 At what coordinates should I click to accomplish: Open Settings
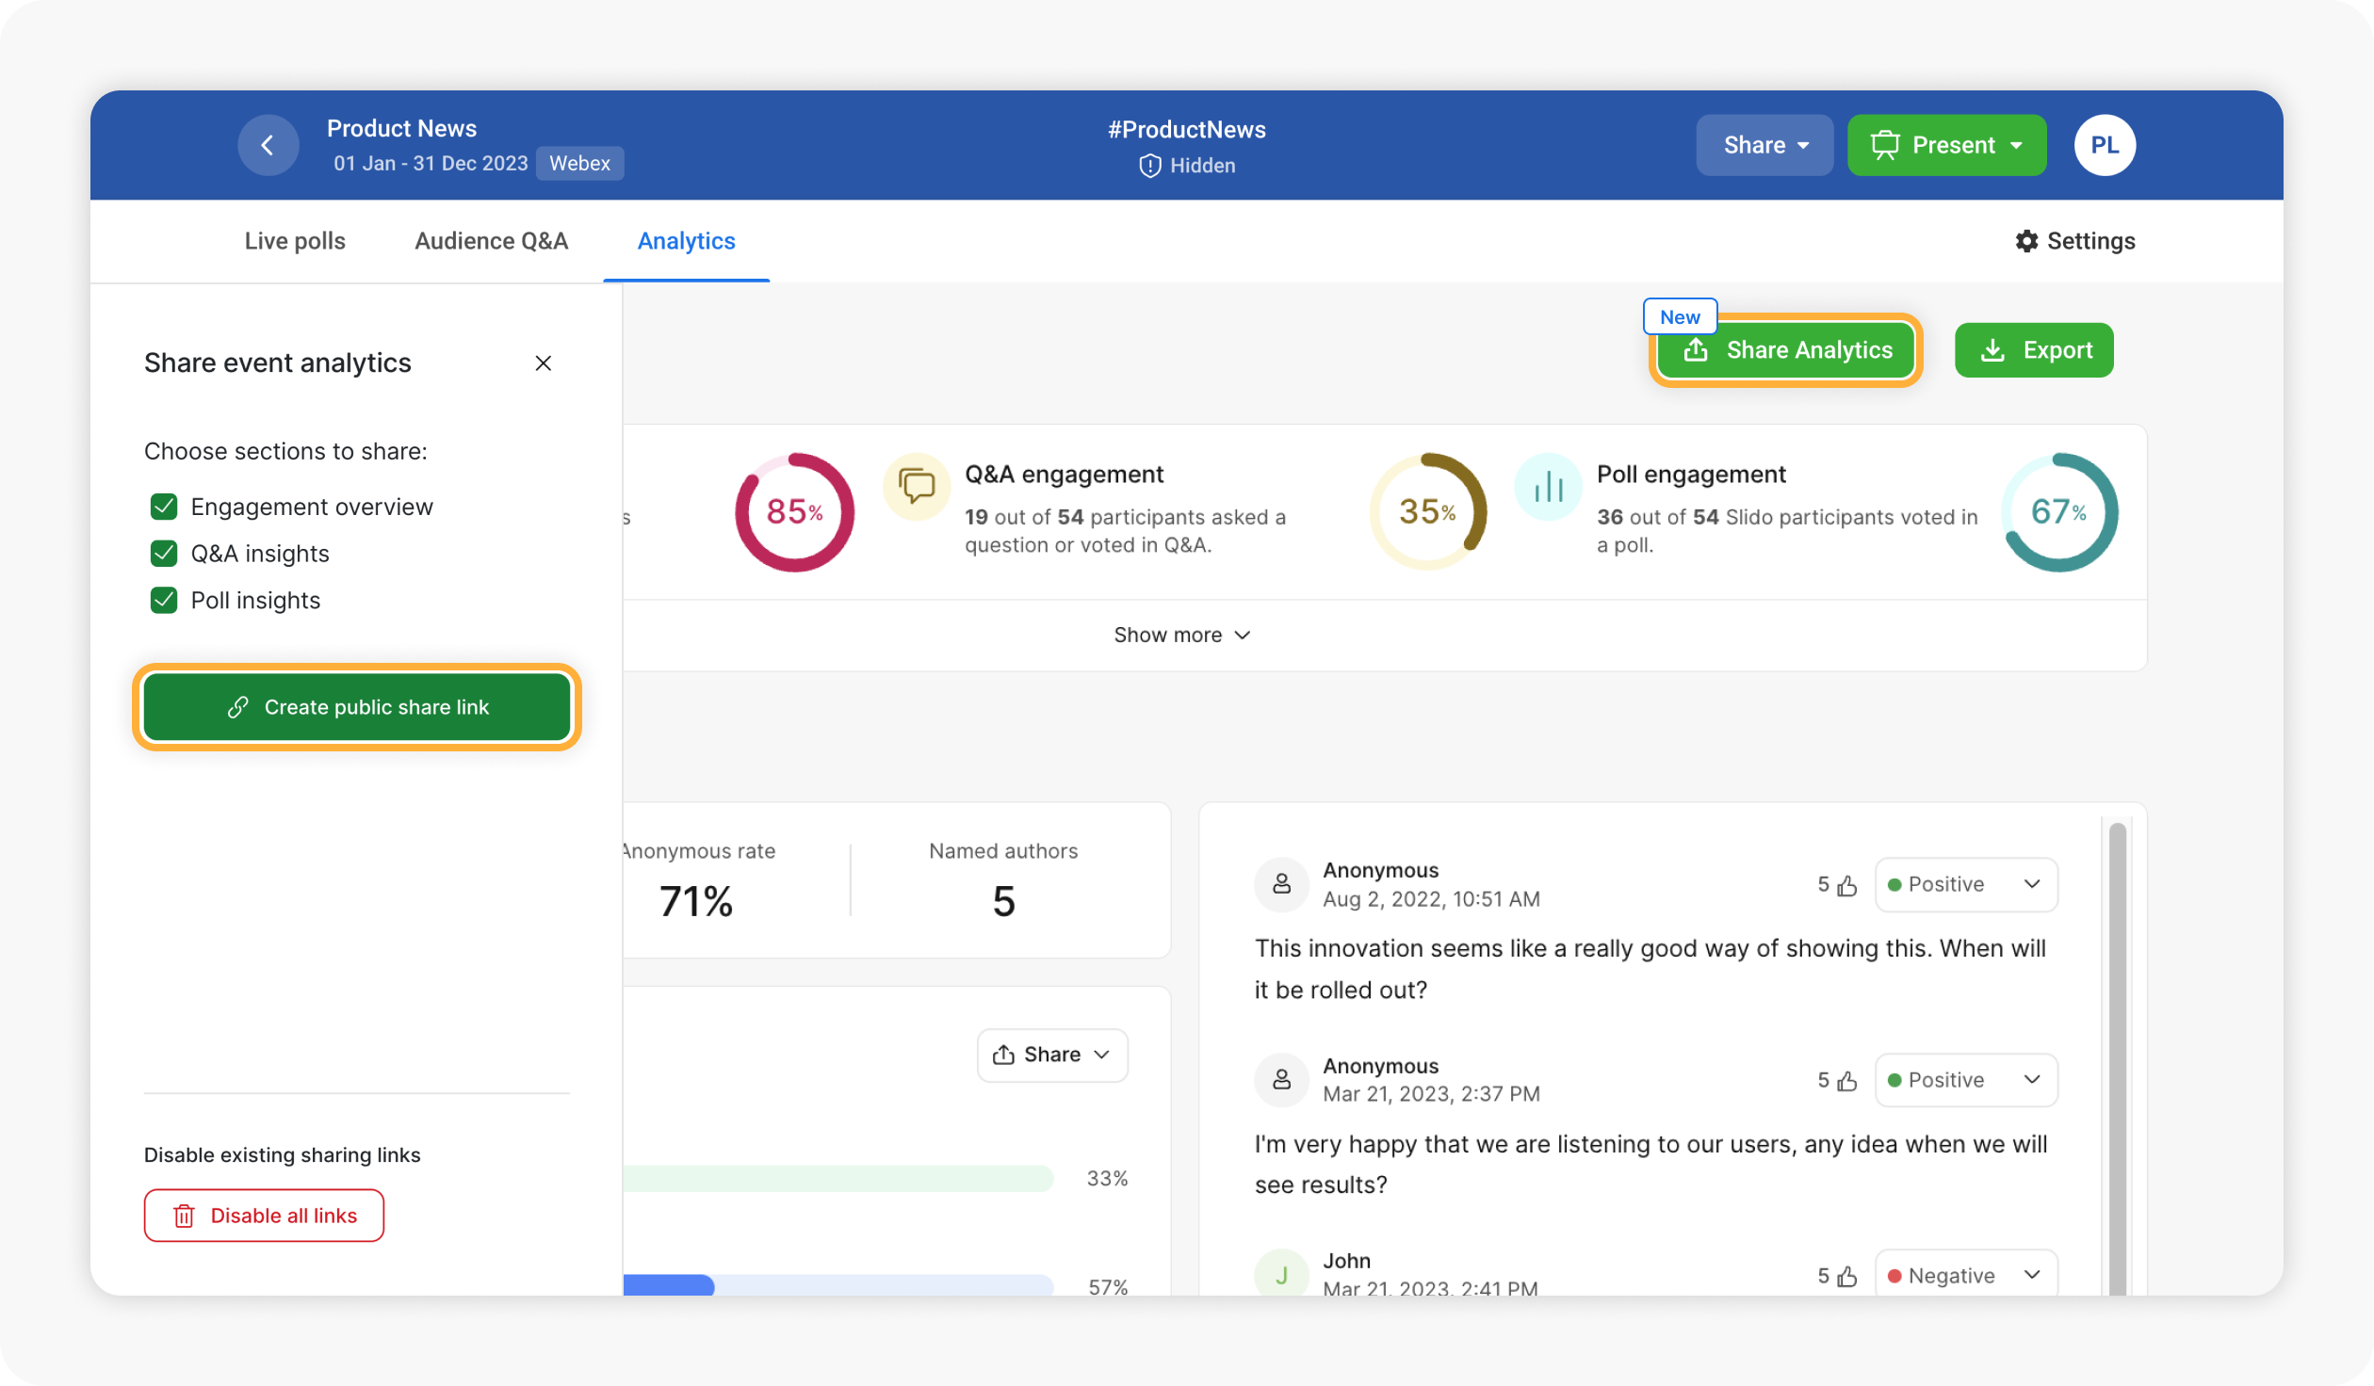(2074, 241)
